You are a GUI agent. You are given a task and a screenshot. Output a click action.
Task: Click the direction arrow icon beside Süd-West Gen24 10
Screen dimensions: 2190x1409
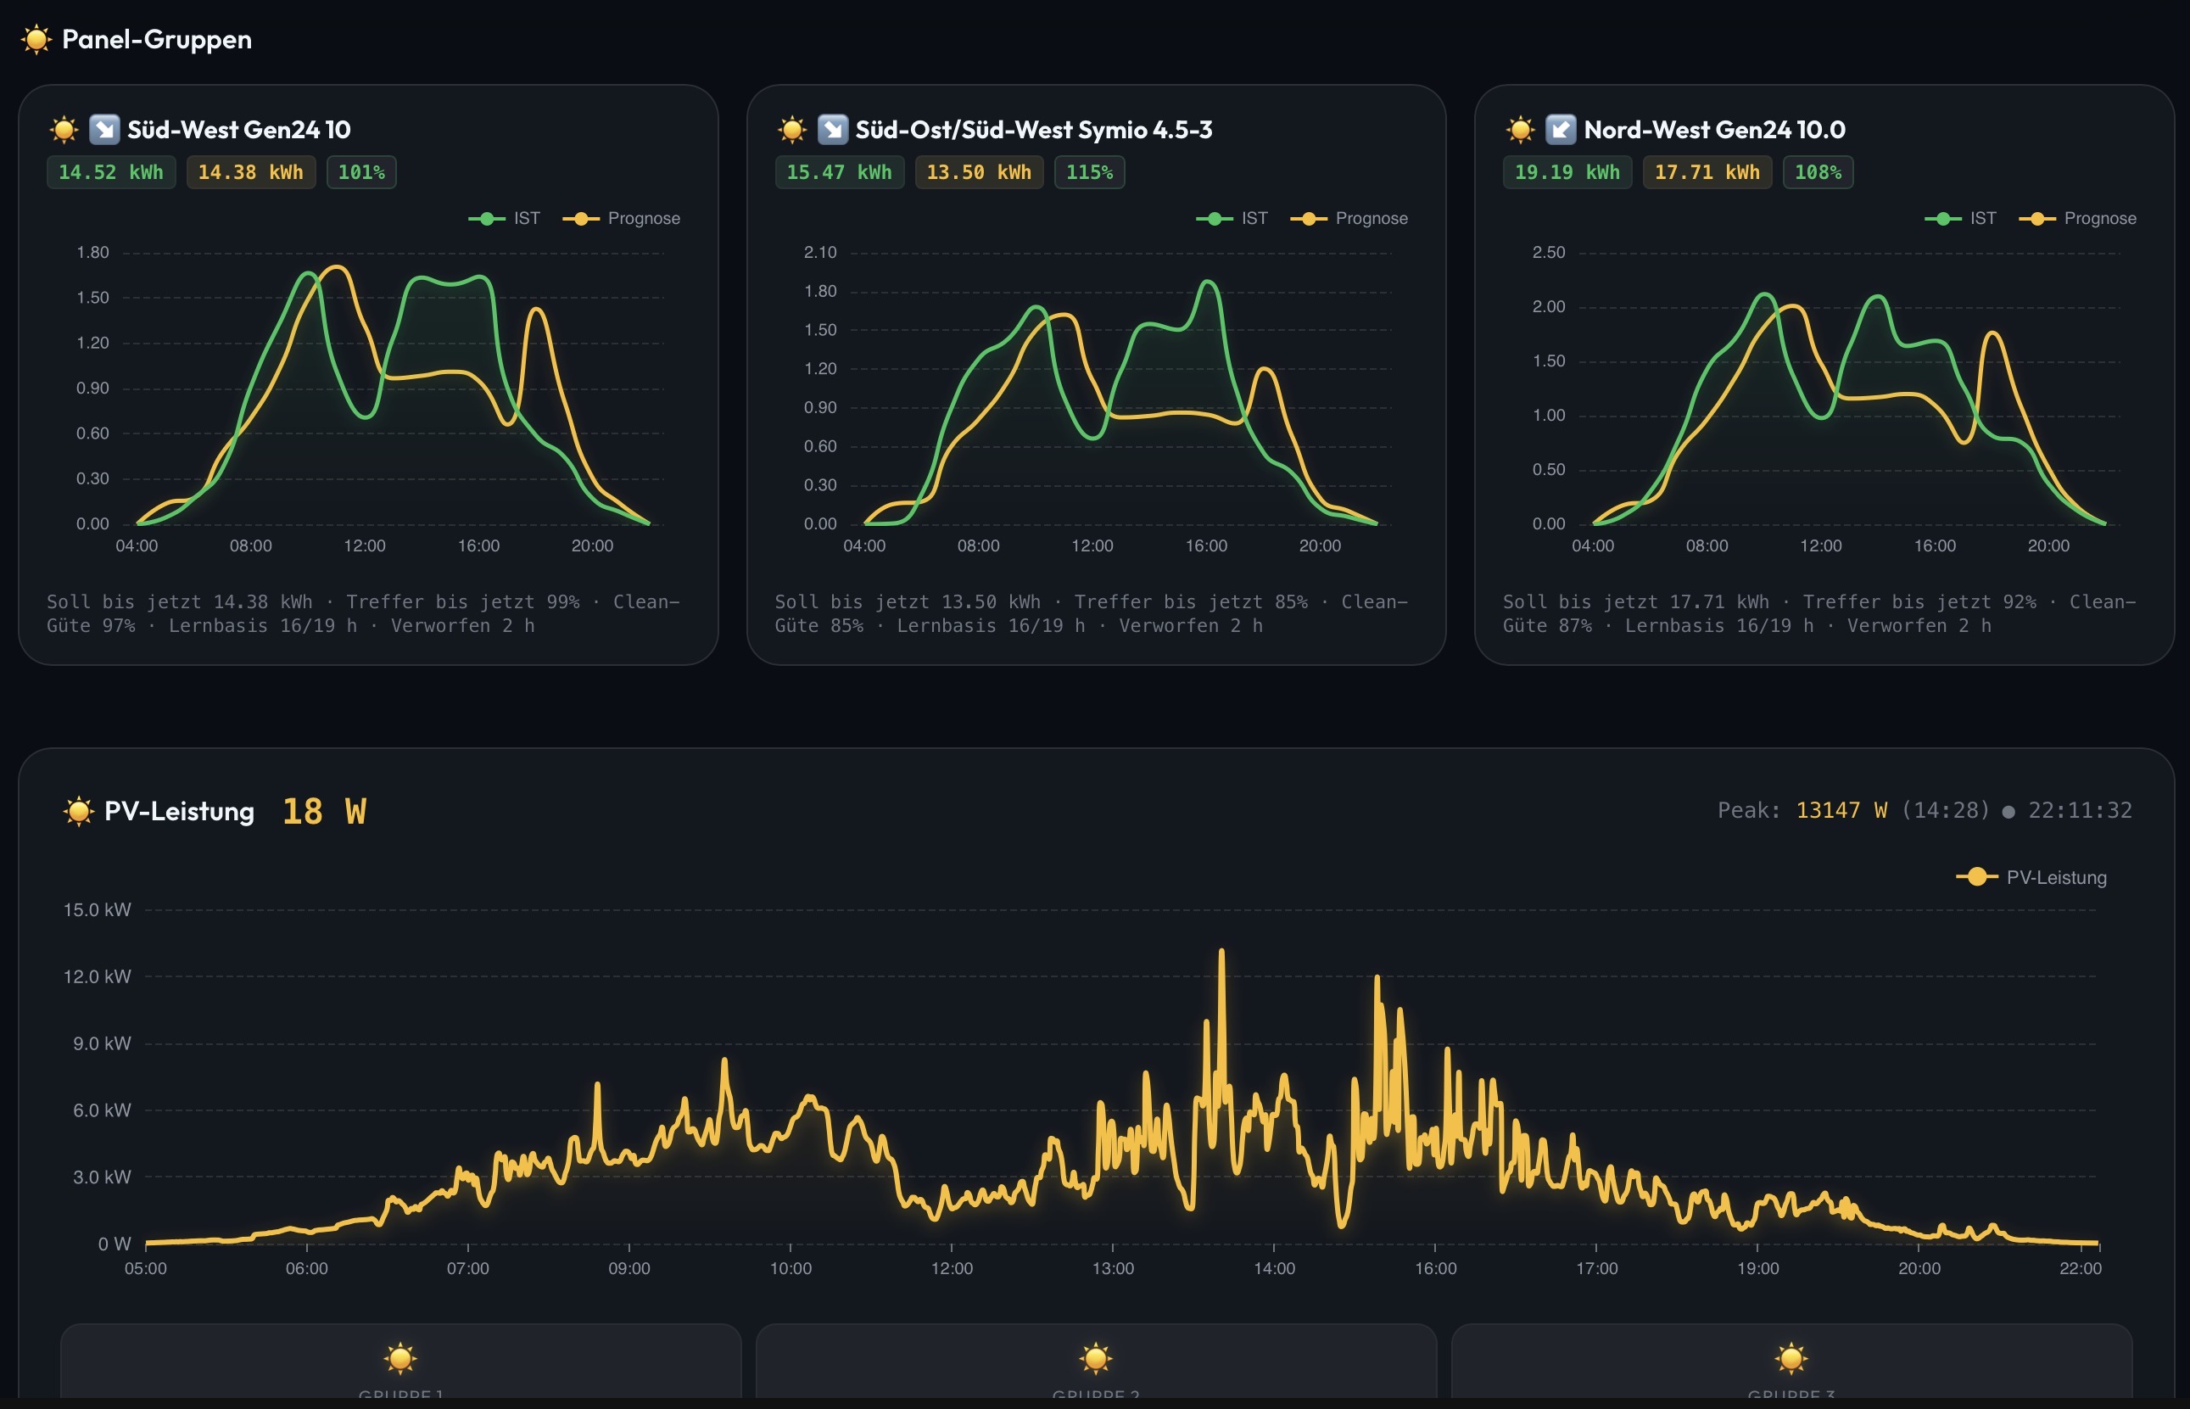point(104,130)
